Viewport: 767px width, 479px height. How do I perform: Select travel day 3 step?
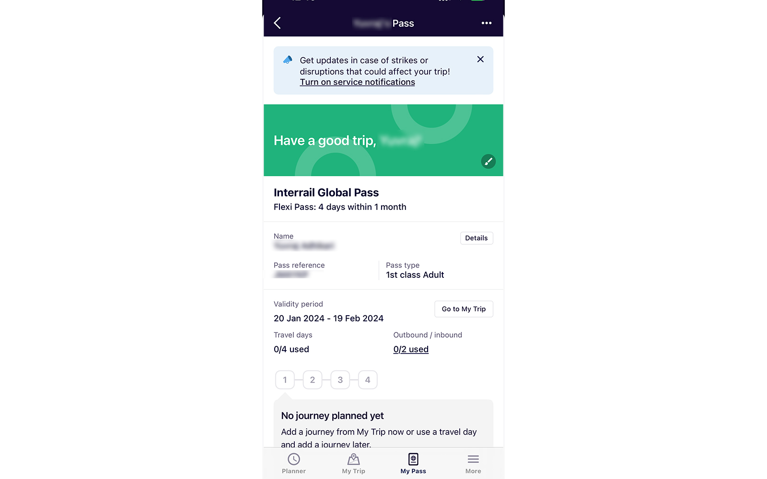(340, 379)
